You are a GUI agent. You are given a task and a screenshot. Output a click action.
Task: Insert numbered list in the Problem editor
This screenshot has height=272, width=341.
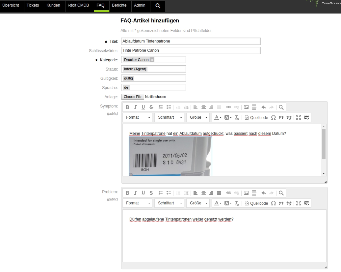click(161, 193)
